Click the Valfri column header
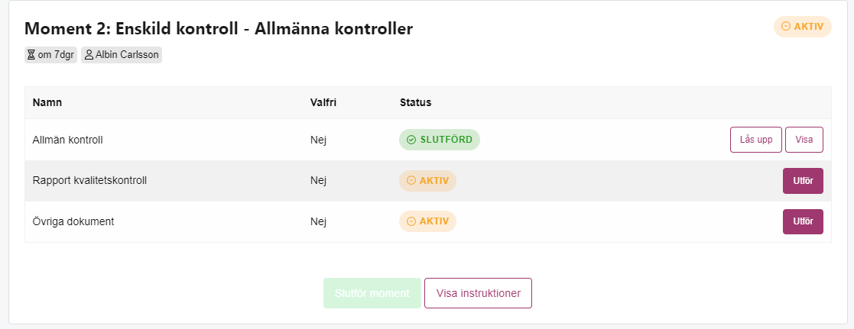Viewport: 854px width, 329px height. (x=323, y=102)
